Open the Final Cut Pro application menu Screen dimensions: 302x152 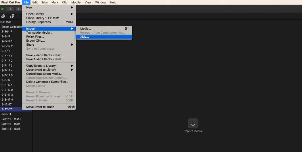click(11, 2)
